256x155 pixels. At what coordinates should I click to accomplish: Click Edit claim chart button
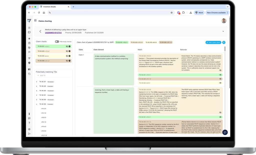[213, 42]
